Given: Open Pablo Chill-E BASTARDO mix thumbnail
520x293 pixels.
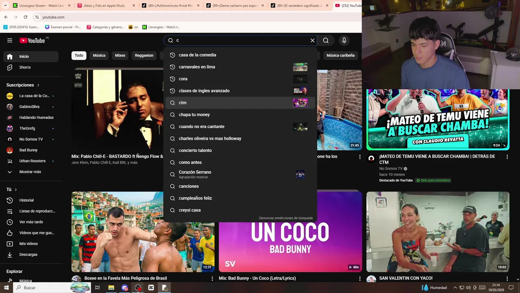Looking at the screenshot, I should pos(118,110).
